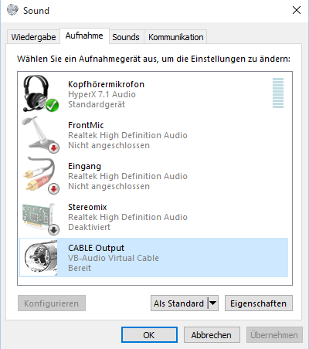
Task: Click the CABLE Output connector icon
Action: point(41,257)
